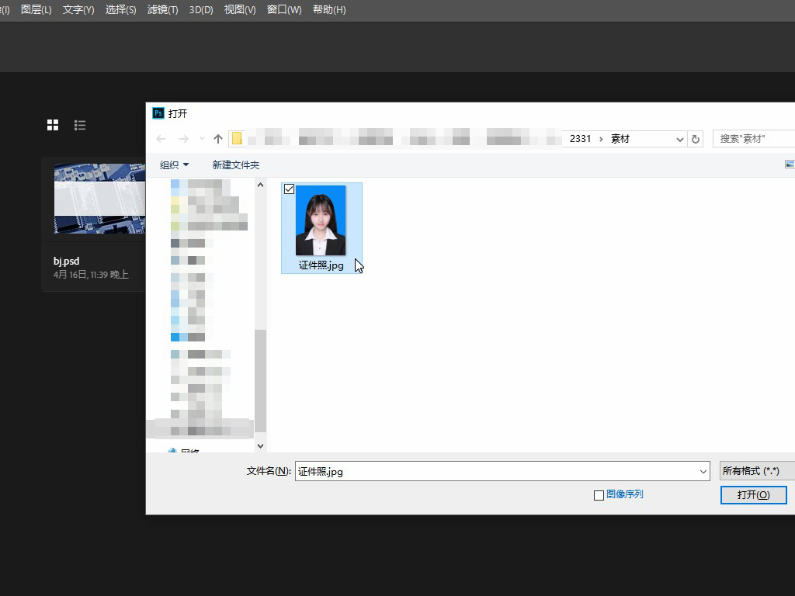Image resolution: width=795 pixels, height=596 pixels.
Task: Open the 窗口(W) menu
Action: click(x=284, y=10)
